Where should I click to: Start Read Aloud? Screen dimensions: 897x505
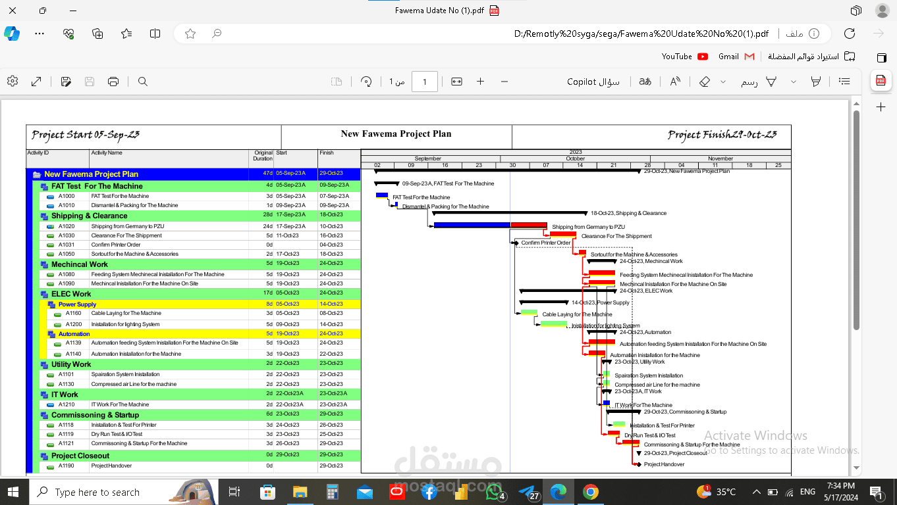675,82
